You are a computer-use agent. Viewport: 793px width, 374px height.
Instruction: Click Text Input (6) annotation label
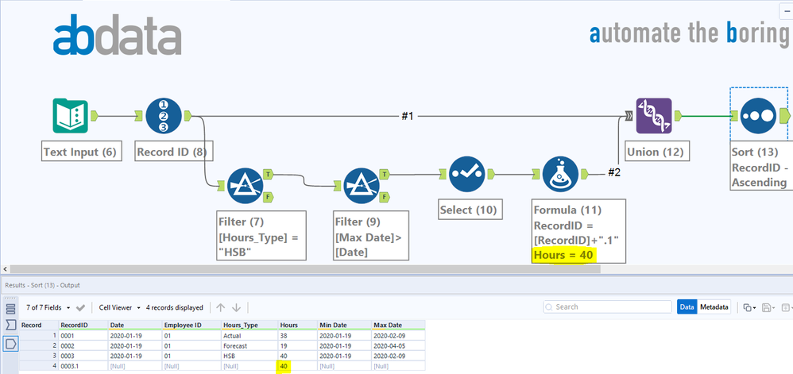coord(81,152)
